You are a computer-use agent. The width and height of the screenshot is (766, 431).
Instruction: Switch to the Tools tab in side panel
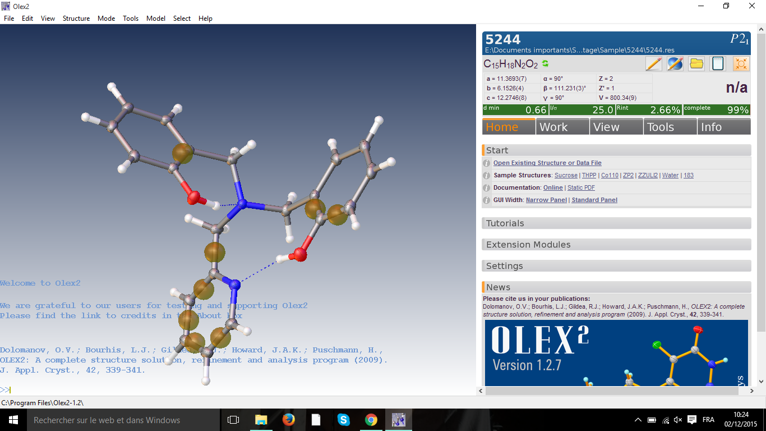click(670, 127)
